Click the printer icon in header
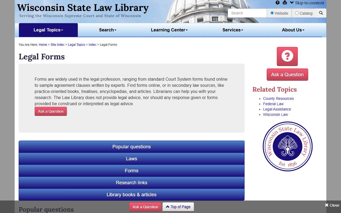This screenshot has width=341, height=213. click(285, 3)
